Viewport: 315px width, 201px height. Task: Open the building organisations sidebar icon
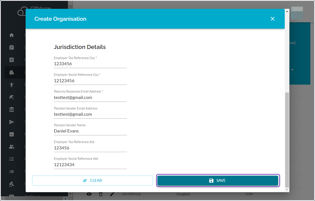click(x=12, y=72)
